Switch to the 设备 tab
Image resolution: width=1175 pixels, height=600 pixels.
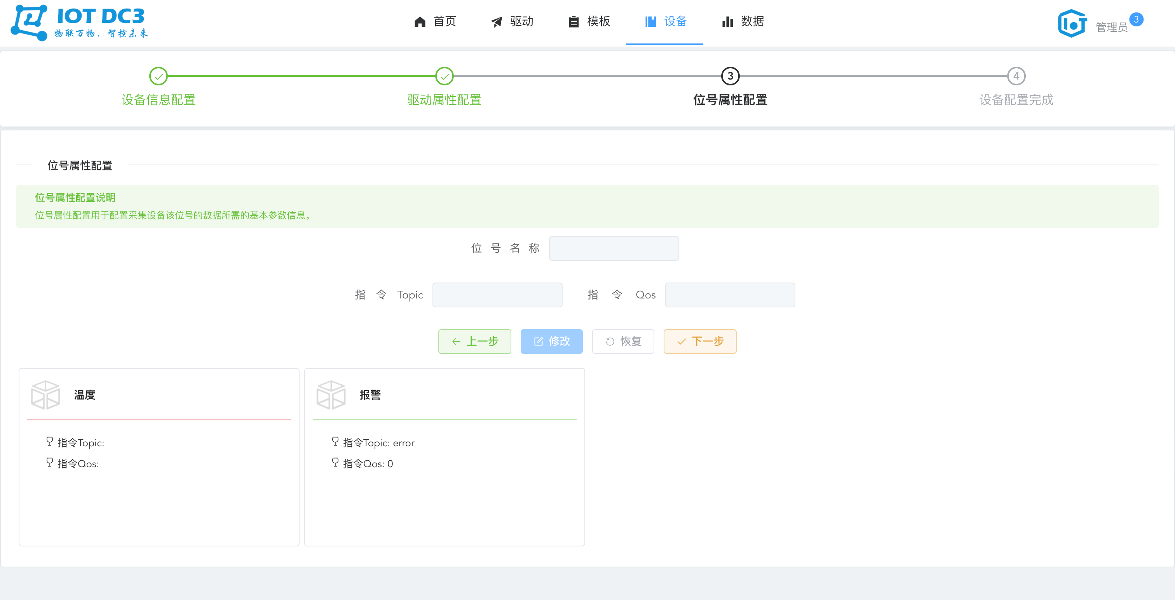pos(665,21)
